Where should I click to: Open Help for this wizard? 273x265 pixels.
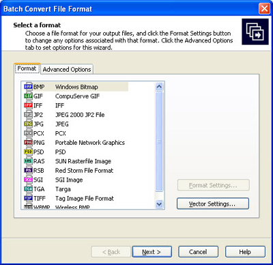[245, 252]
